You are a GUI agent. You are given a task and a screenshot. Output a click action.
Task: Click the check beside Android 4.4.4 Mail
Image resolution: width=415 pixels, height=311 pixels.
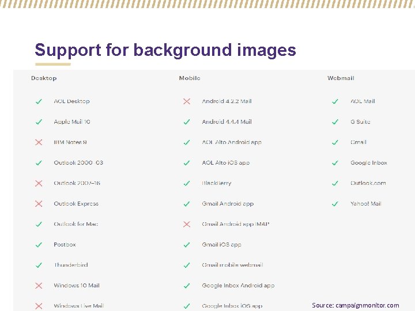187,122
